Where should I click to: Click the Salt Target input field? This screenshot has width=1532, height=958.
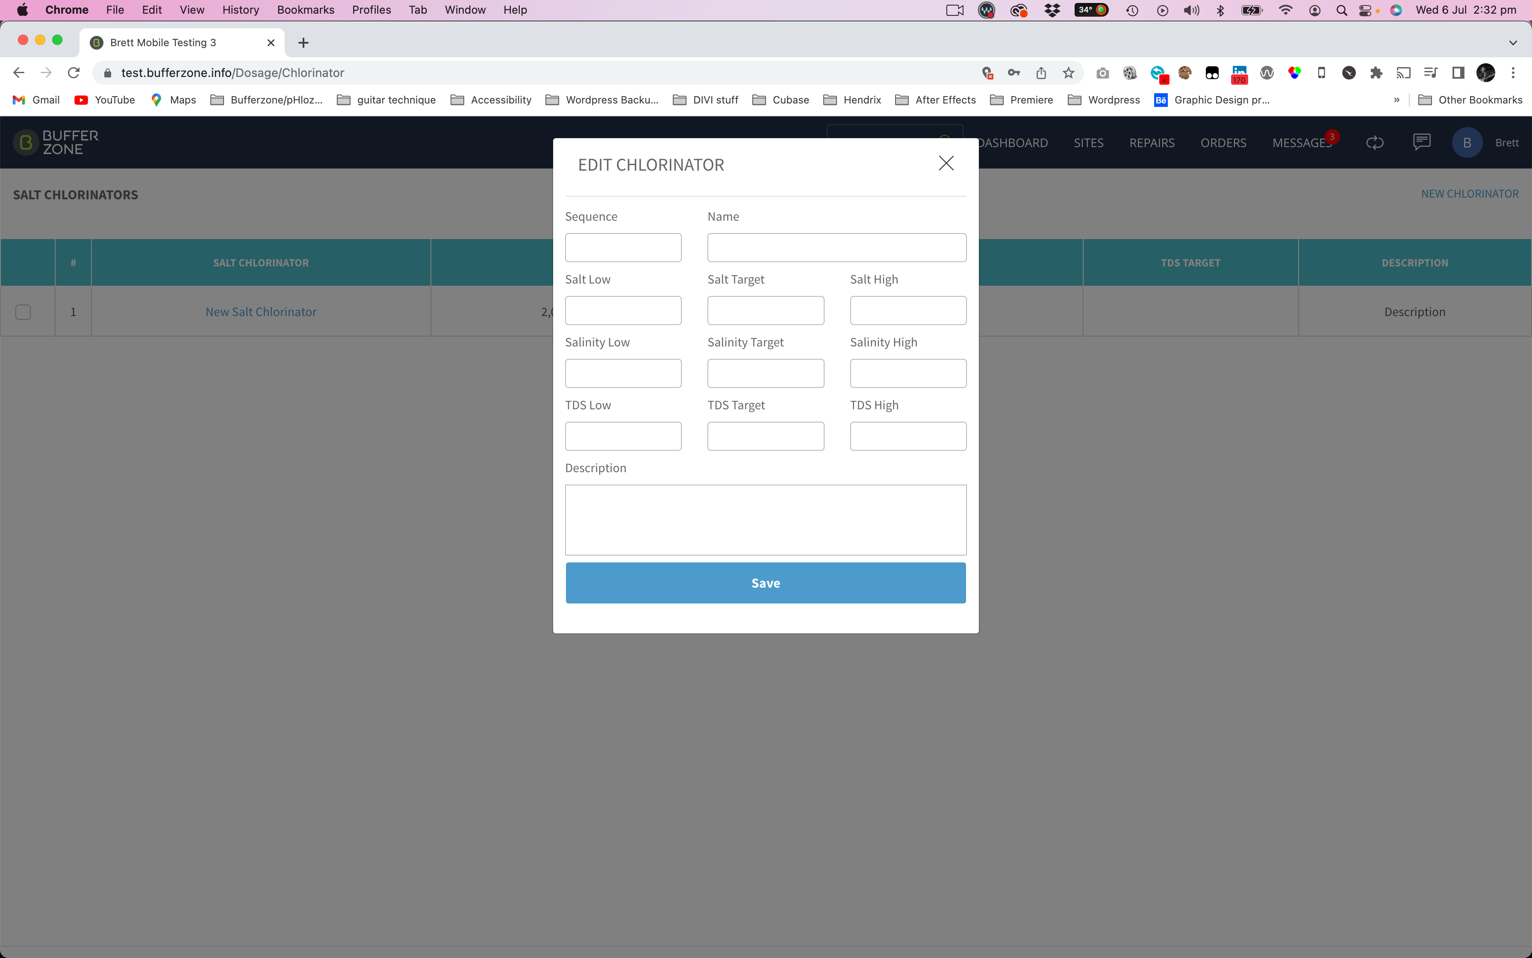[x=766, y=310]
